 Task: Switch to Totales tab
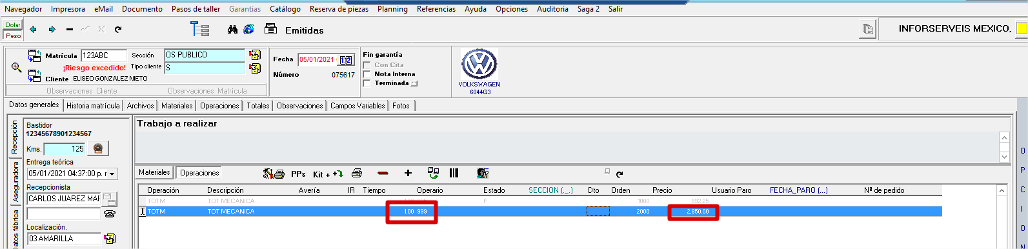tap(258, 106)
